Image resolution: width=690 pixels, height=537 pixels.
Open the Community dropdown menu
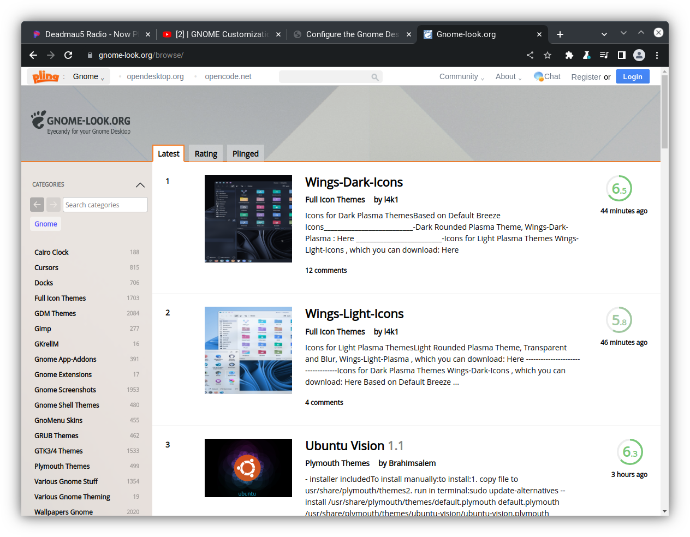462,77
